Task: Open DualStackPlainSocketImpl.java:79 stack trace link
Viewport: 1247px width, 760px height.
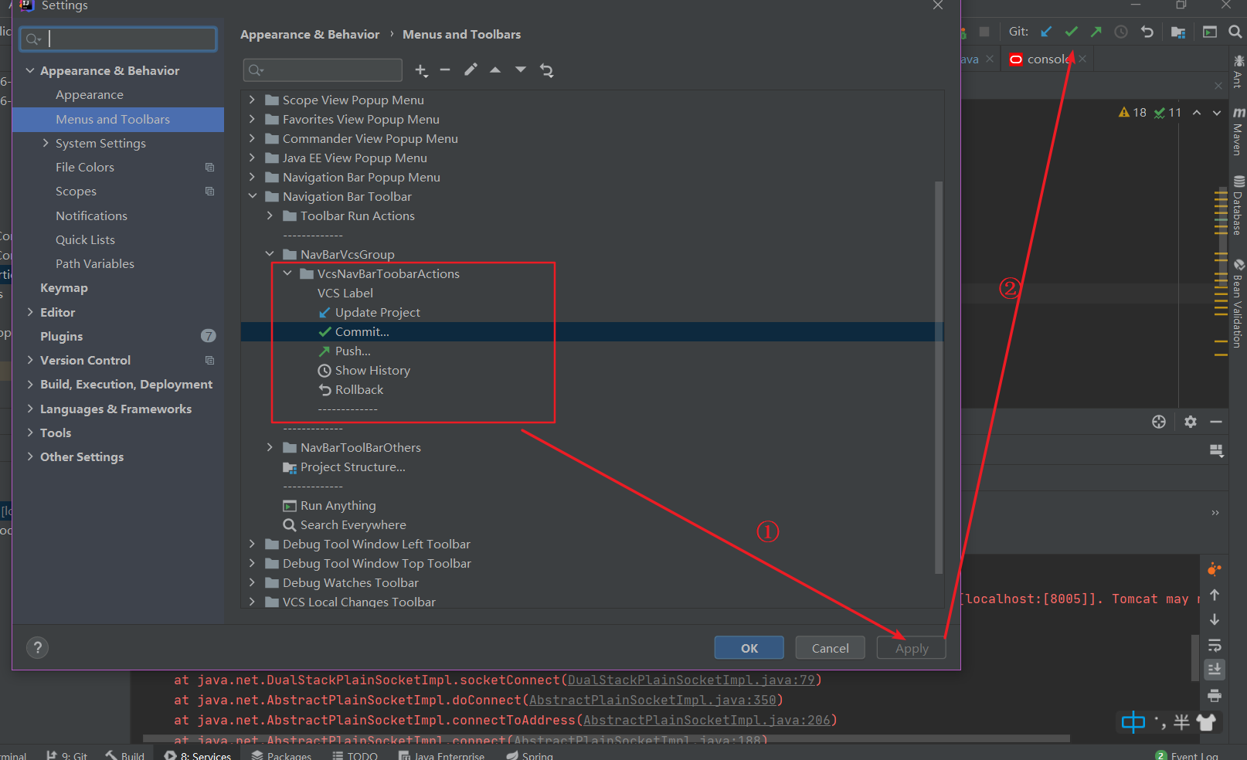Action: click(x=691, y=680)
